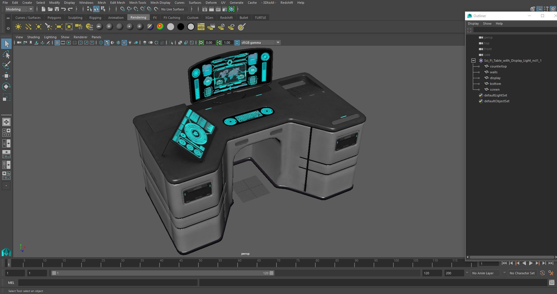Click the Save Scene disk icon
This screenshot has height=294, width=557.
pyautogui.click(x=57, y=9)
